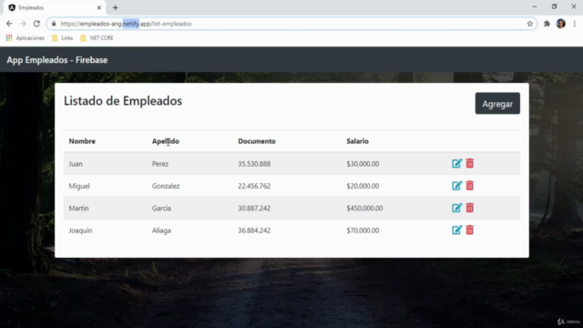Open a new browser tab with plus
Viewport: 583px width, 328px height.
click(116, 8)
